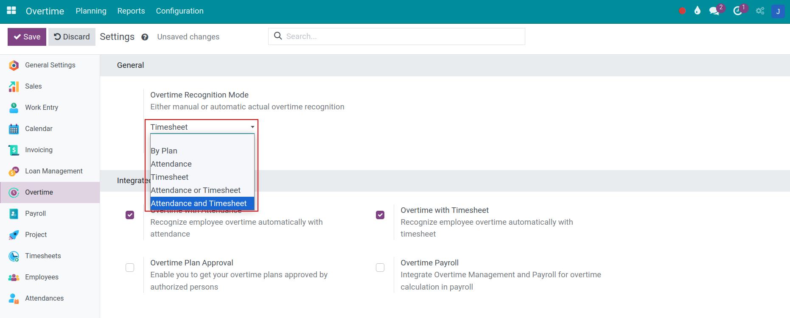The height and width of the screenshot is (318, 790).
Task: Click the General Settings hexagon icon
Action: [14, 65]
